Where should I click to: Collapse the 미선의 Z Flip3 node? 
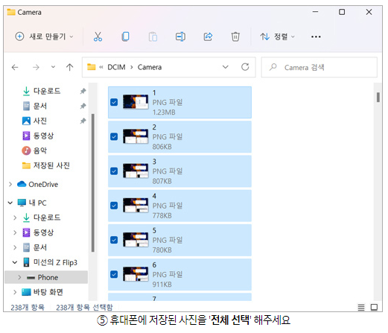[15, 262]
